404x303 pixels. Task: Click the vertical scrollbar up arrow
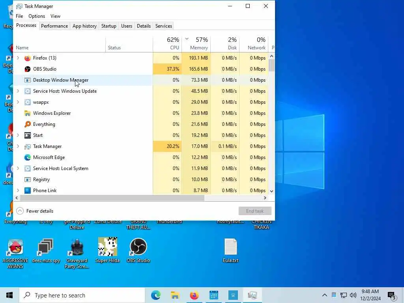click(x=271, y=56)
